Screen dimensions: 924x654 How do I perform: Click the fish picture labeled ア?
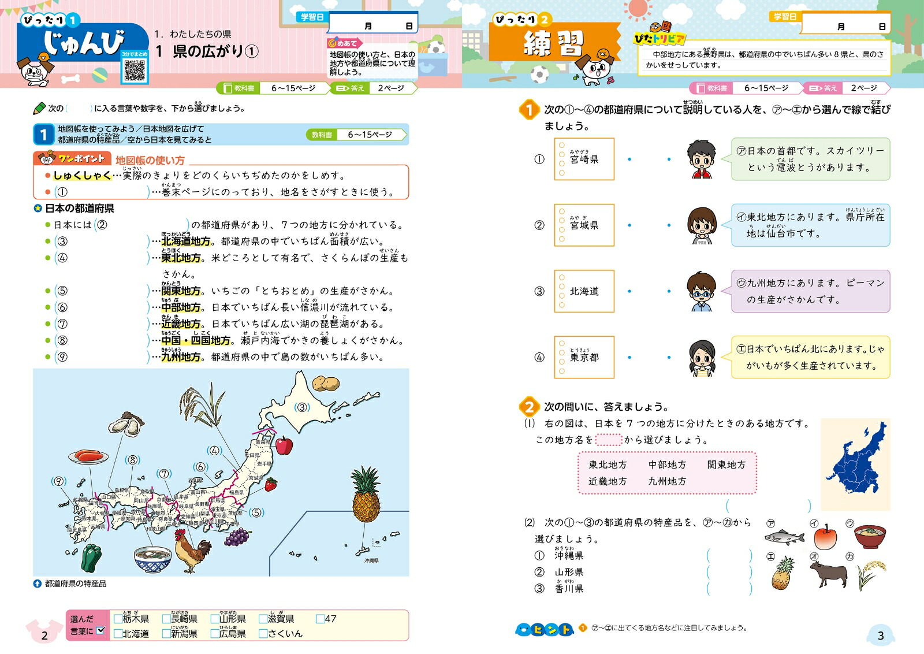click(x=784, y=537)
